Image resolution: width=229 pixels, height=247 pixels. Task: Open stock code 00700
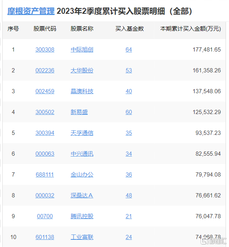(45, 216)
